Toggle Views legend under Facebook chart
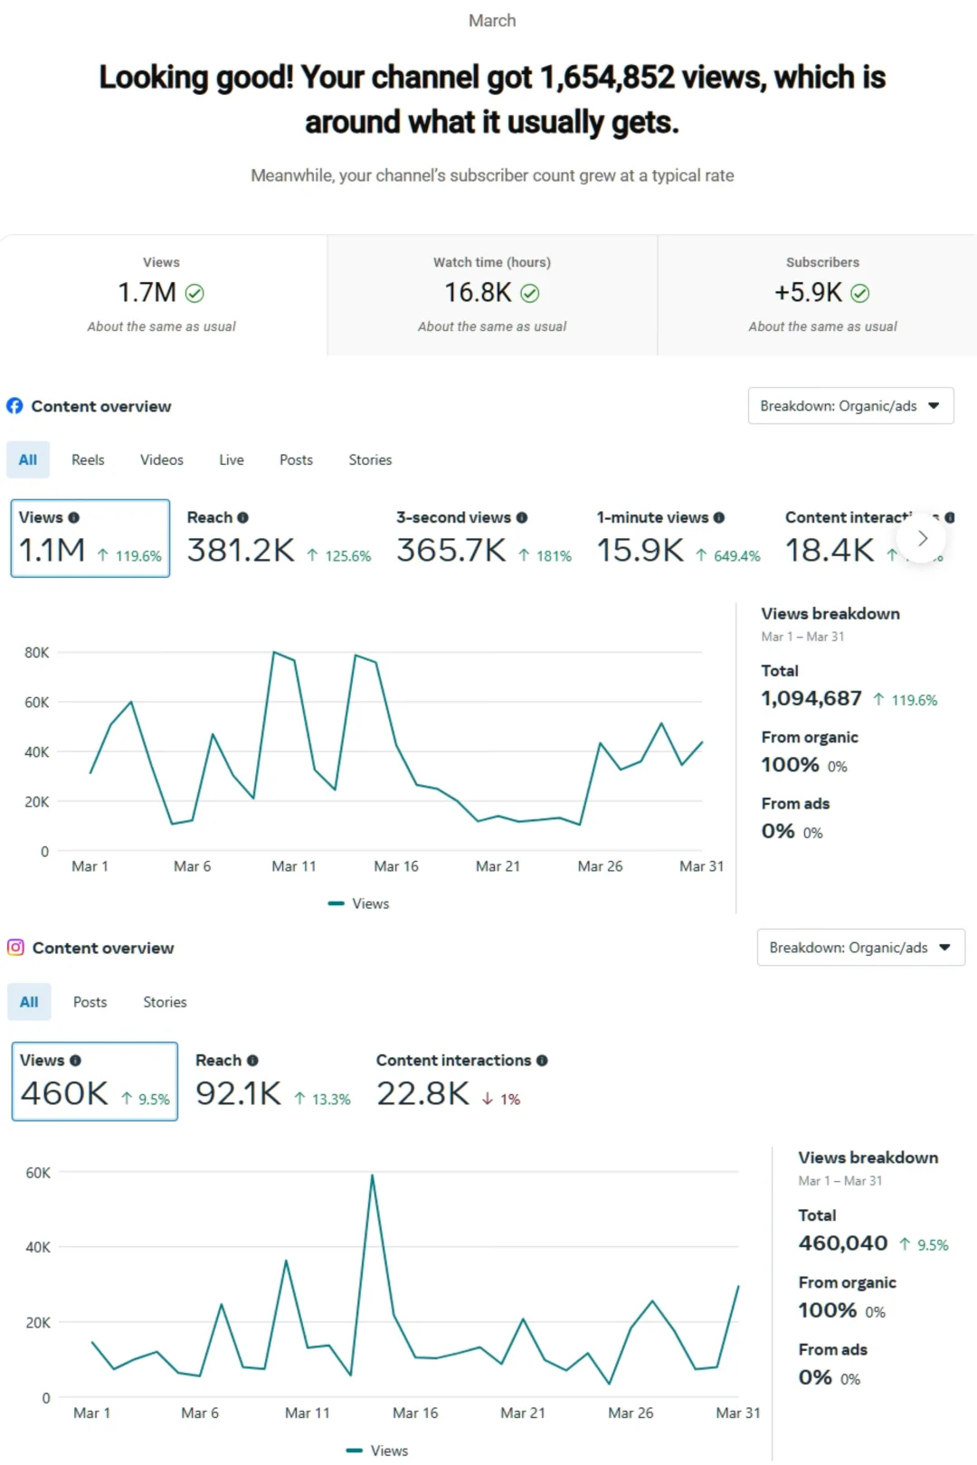Viewport: 977px width, 1465px height. pyautogui.click(x=359, y=903)
